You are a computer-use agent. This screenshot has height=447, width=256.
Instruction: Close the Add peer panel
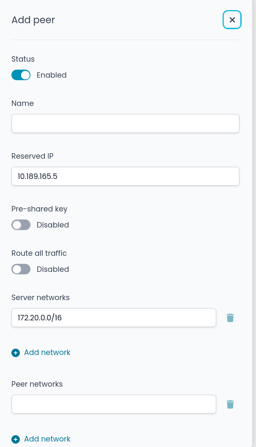click(232, 20)
